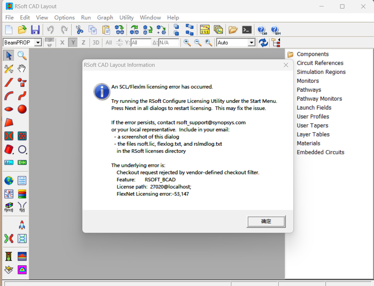Click the globe Global Settings icon
Viewport: 374px width, 286px height.
(x=9, y=181)
